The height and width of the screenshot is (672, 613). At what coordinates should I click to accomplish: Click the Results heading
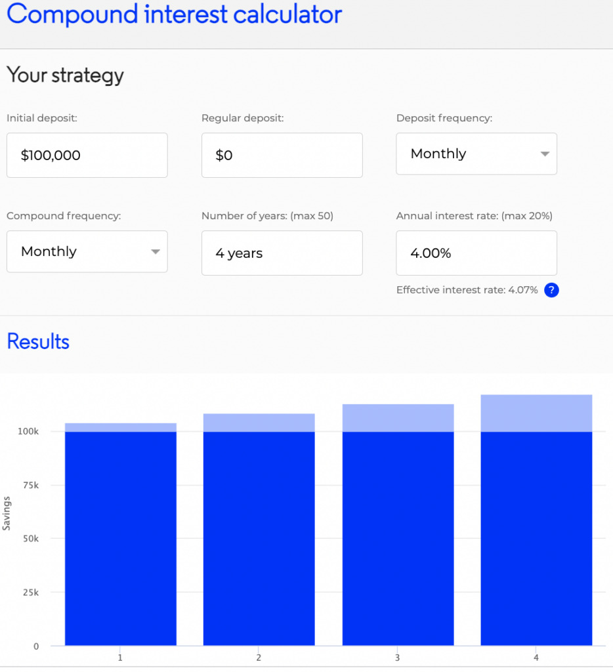click(38, 341)
